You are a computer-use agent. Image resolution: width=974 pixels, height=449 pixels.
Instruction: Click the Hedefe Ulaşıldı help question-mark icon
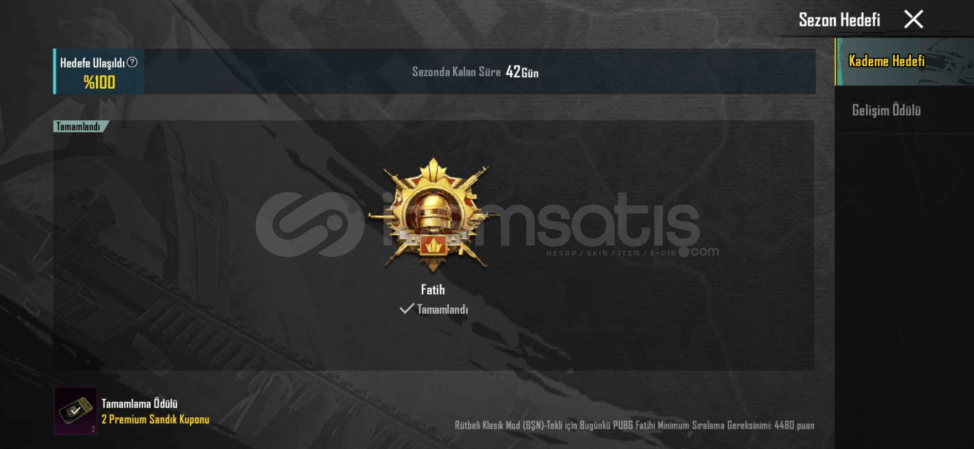point(132,62)
